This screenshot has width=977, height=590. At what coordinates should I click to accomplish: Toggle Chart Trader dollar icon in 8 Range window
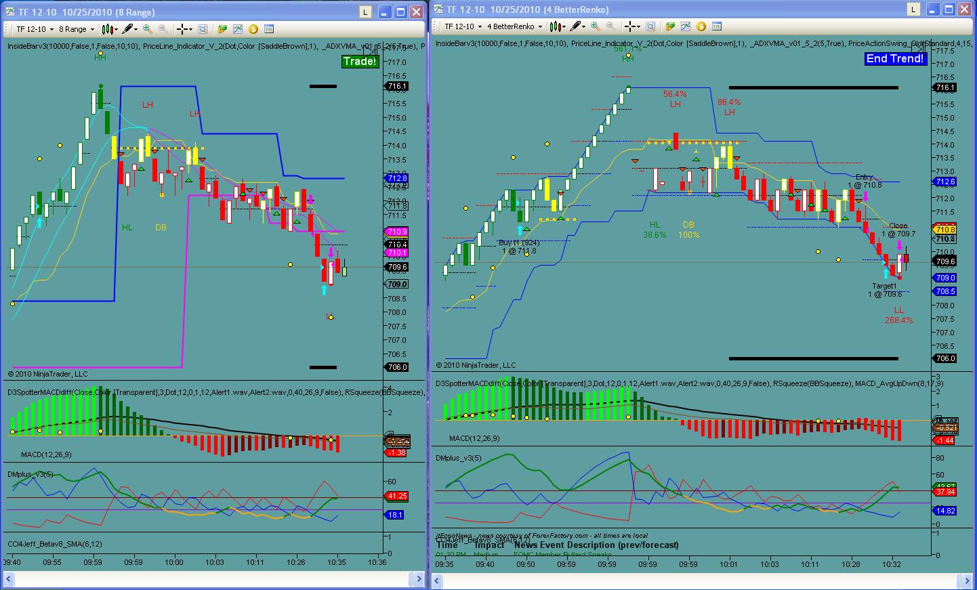pos(253,29)
